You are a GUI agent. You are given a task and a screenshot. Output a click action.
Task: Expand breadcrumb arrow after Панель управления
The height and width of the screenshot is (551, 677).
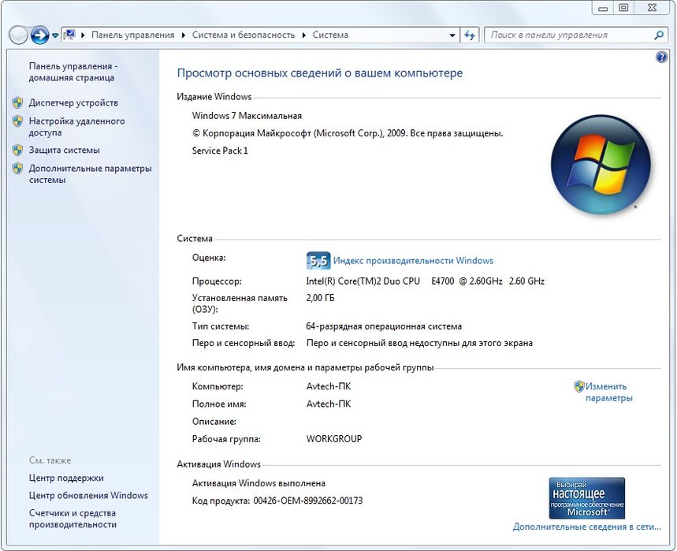point(184,35)
